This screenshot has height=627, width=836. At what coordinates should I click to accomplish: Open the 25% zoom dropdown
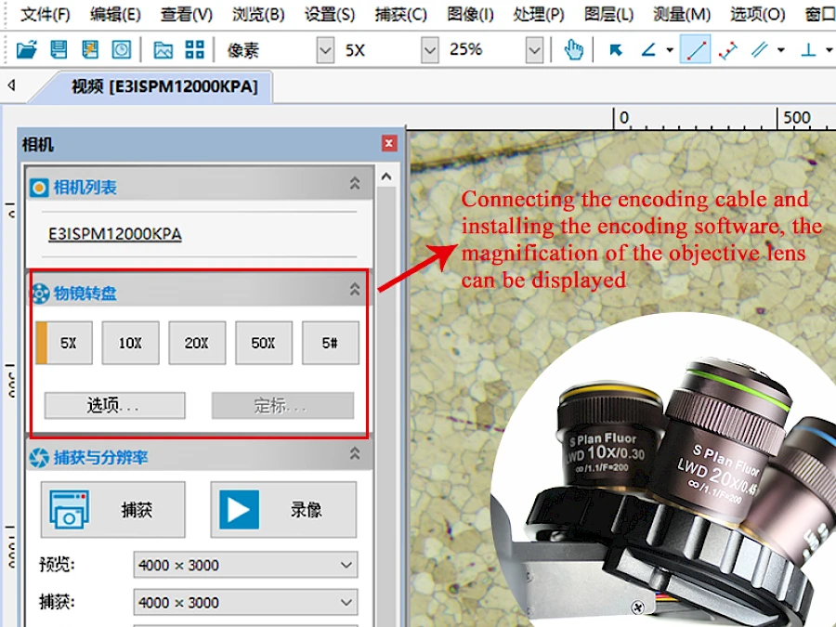(534, 51)
